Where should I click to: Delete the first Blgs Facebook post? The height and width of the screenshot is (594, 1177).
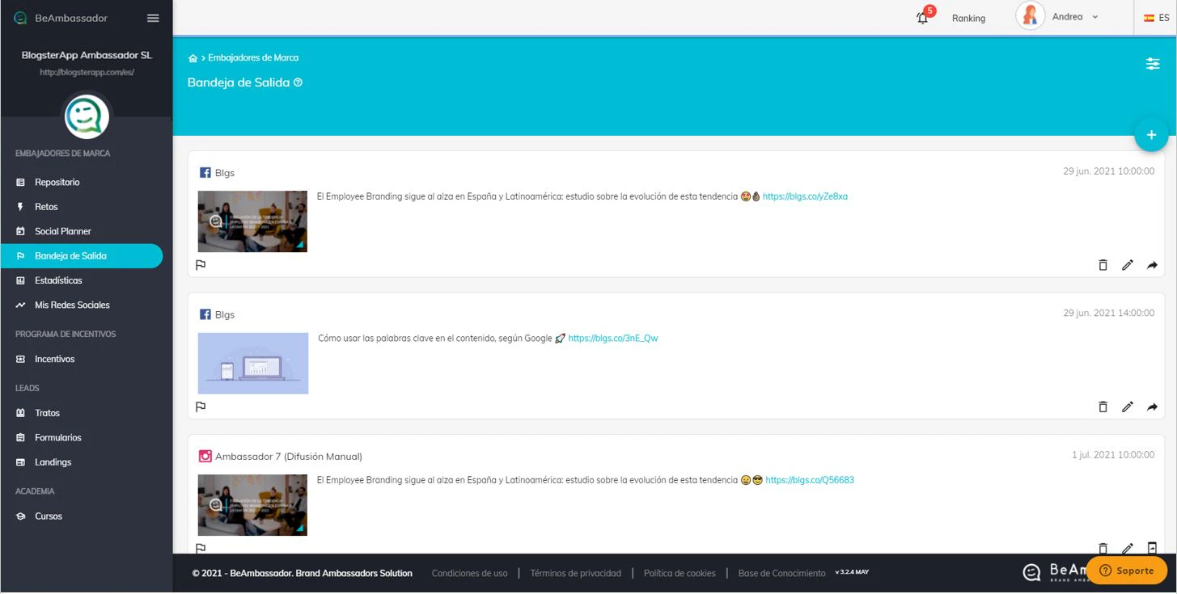tap(1103, 265)
